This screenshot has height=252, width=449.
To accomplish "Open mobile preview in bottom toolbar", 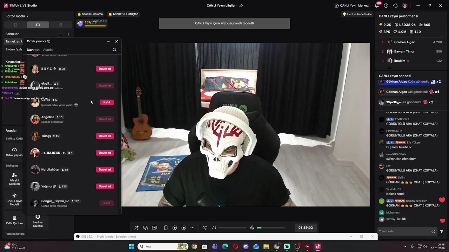I will (x=166, y=228).
